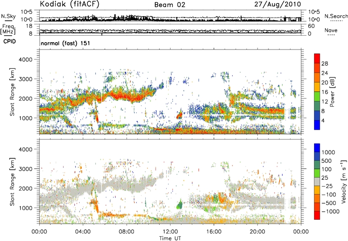Click the "100" label on the Velocity color bar
This screenshot has height=241, width=348.
pyautogui.click(x=327, y=169)
